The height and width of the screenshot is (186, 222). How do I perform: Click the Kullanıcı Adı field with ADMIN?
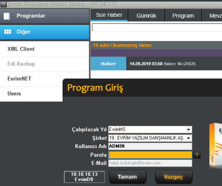point(150,146)
